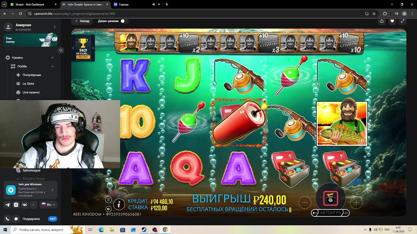Open the Поддержка support link

31,219
